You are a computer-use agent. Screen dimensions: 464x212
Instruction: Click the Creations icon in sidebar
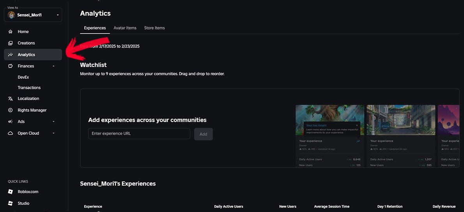click(11, 43)
